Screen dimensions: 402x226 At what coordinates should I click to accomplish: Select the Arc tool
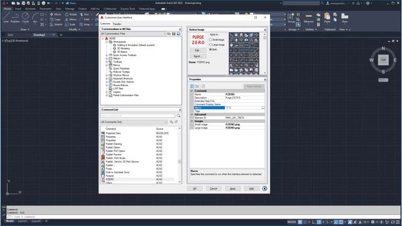click(x=35, y=18)
